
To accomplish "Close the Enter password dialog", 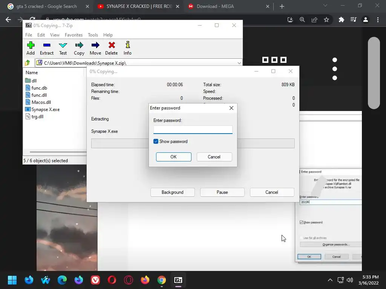I will [x=231, y=108].
